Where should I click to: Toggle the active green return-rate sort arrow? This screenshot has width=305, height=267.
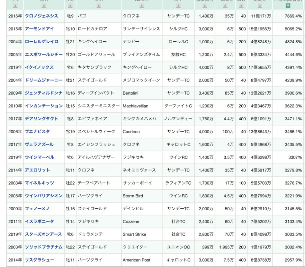(x=288, y=6)
